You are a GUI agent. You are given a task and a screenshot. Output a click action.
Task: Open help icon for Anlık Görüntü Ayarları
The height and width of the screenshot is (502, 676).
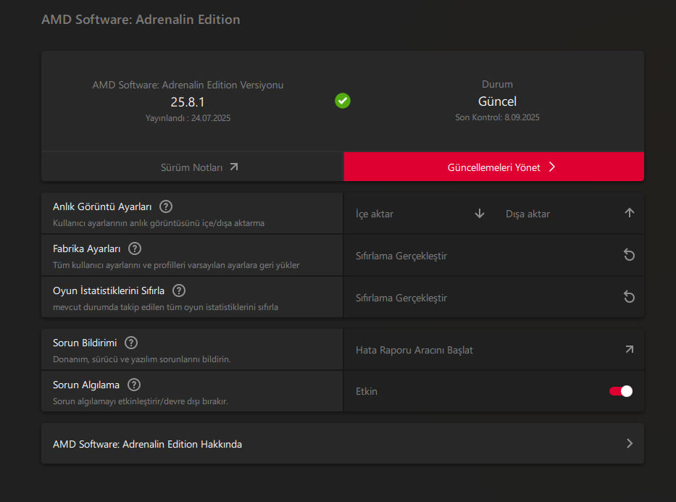point(166,207)
